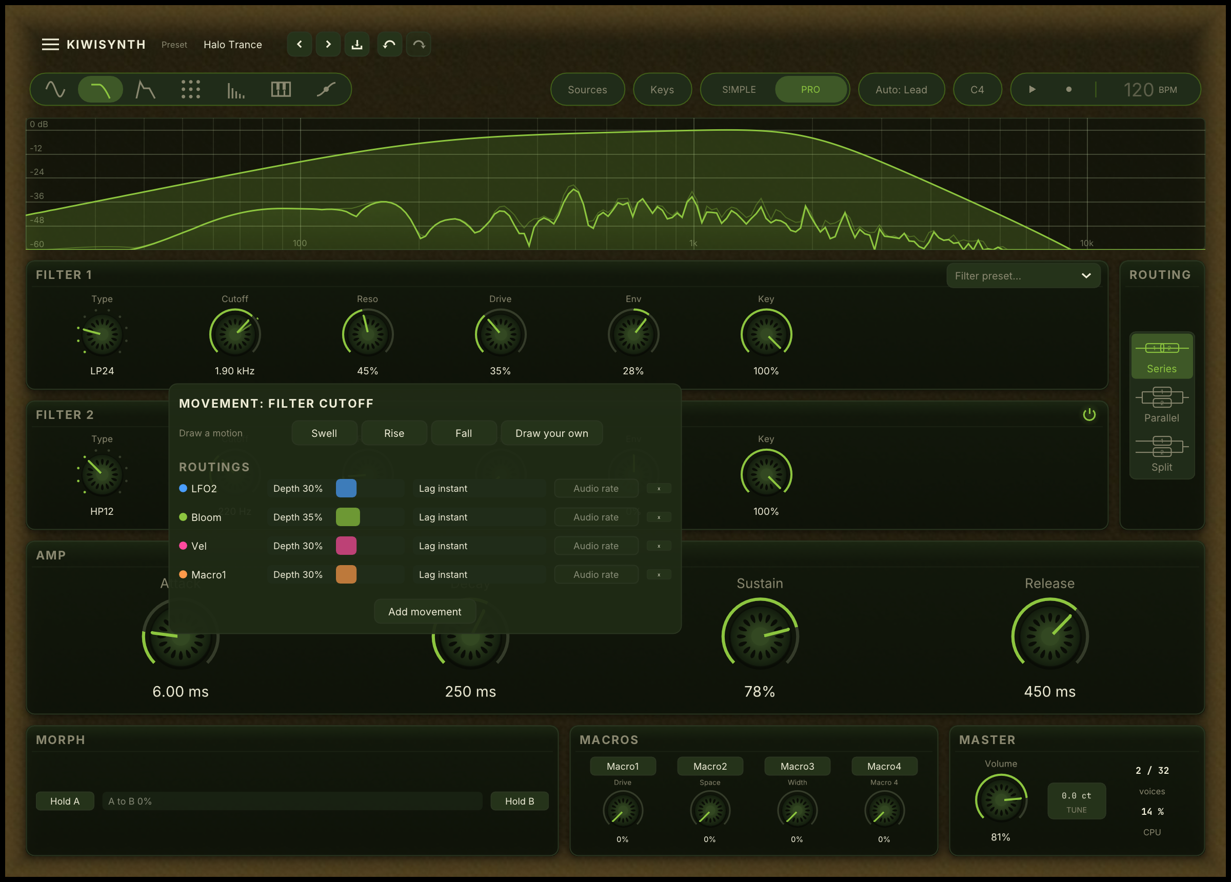The image size is (1231, 882).
Task: Redo the last change
Action: point(419,45)
